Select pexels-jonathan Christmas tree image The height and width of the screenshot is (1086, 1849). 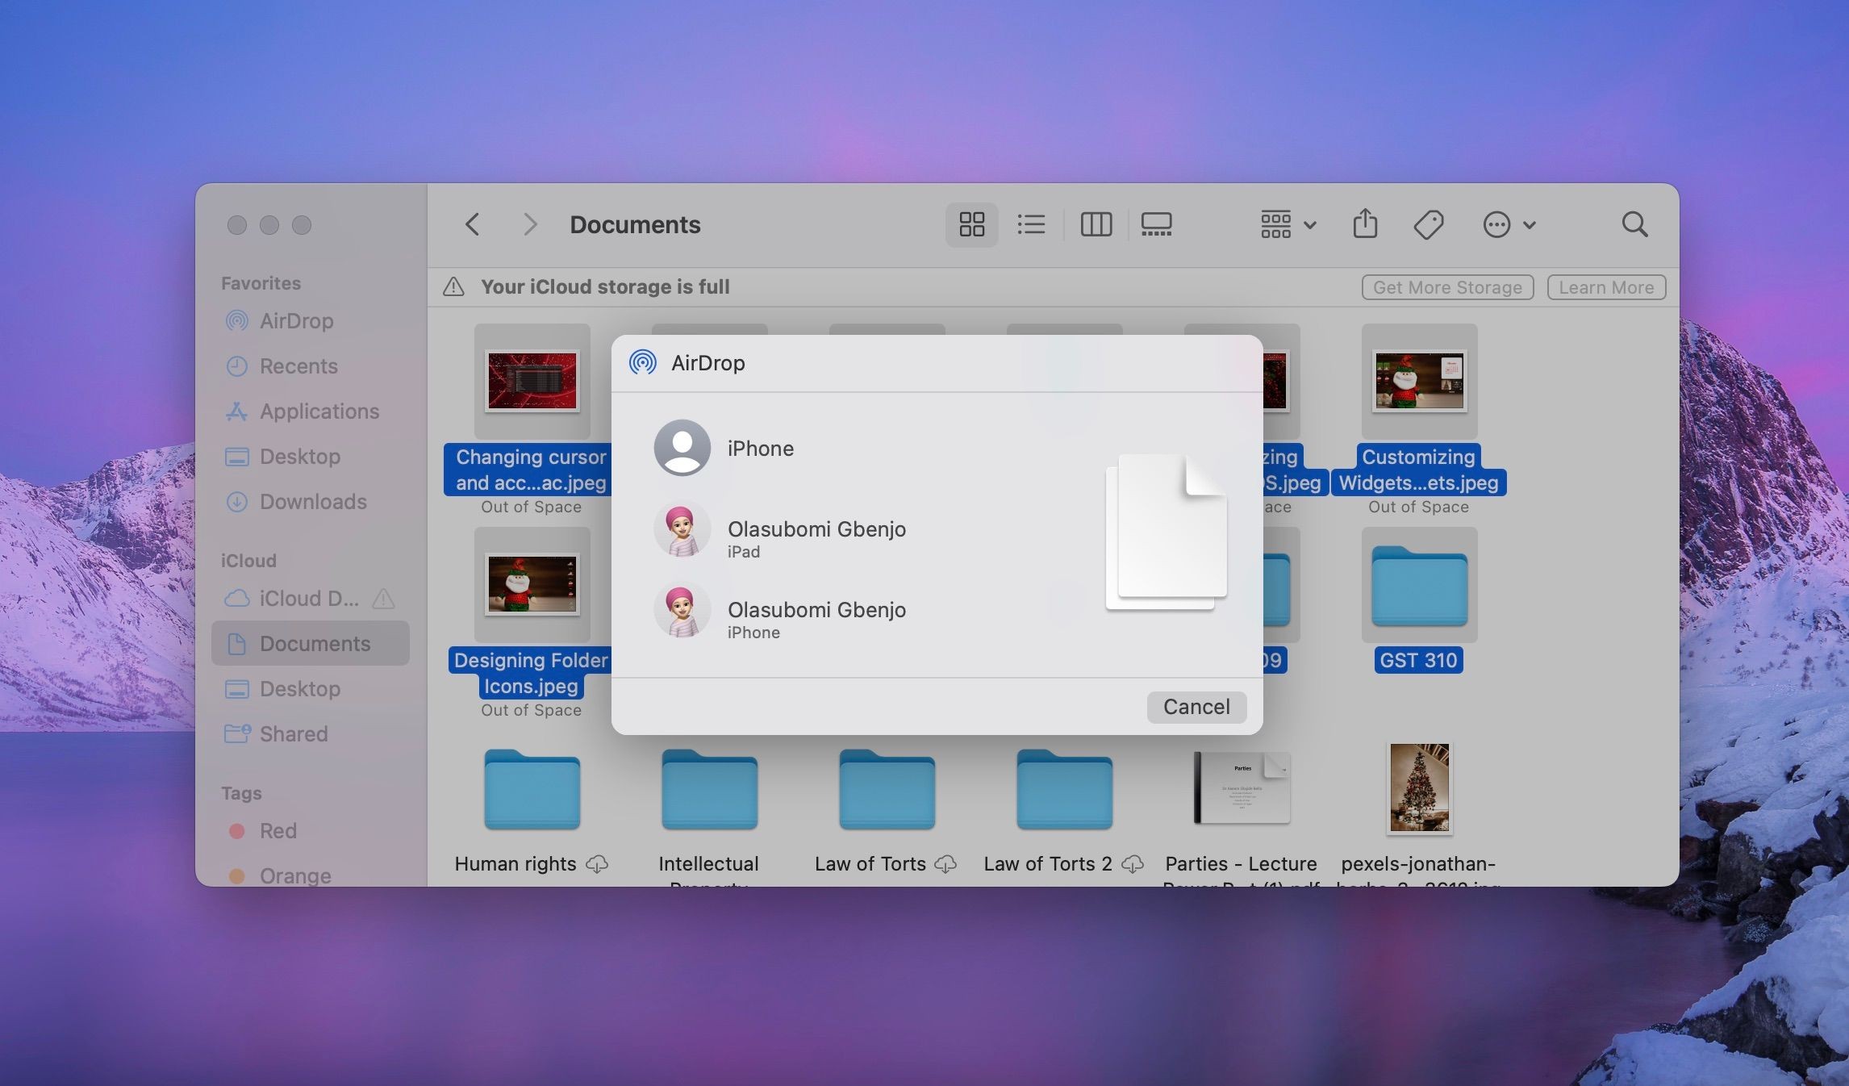click(1419, 788)
